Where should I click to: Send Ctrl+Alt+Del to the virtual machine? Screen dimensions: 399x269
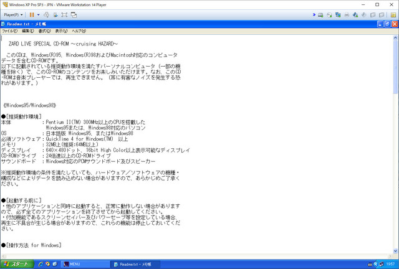(46, 15)
